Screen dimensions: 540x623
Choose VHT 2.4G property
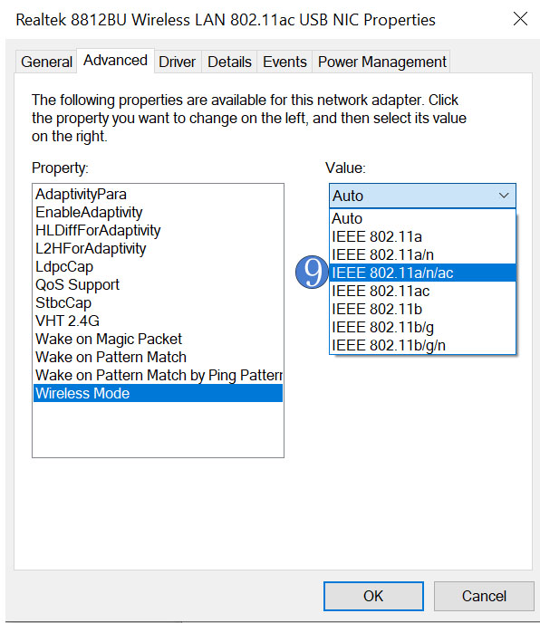(158, 321)
